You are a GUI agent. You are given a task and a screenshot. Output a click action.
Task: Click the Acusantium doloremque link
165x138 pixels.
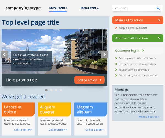click(134, 70)
